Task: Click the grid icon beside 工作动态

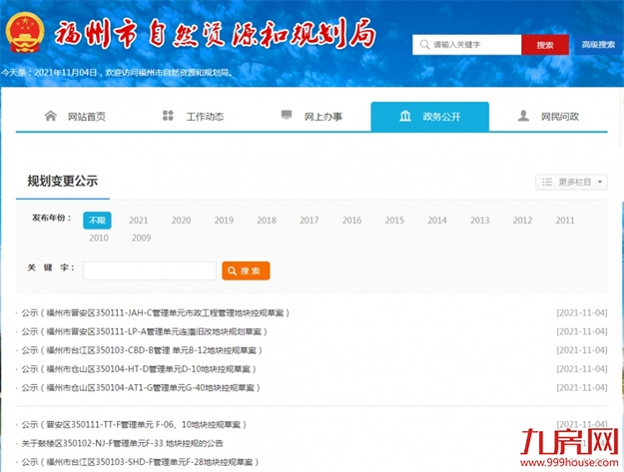Action: tap(168, 116)
